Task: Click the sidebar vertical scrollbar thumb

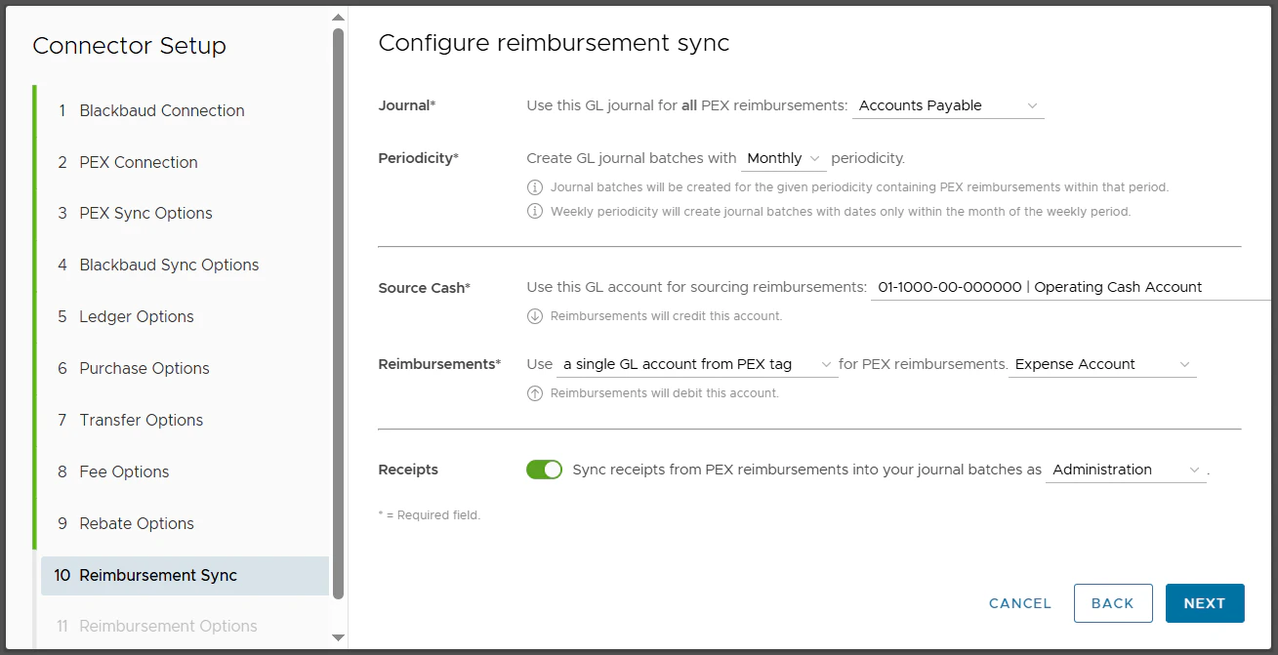Action: [x=338, y=312]
